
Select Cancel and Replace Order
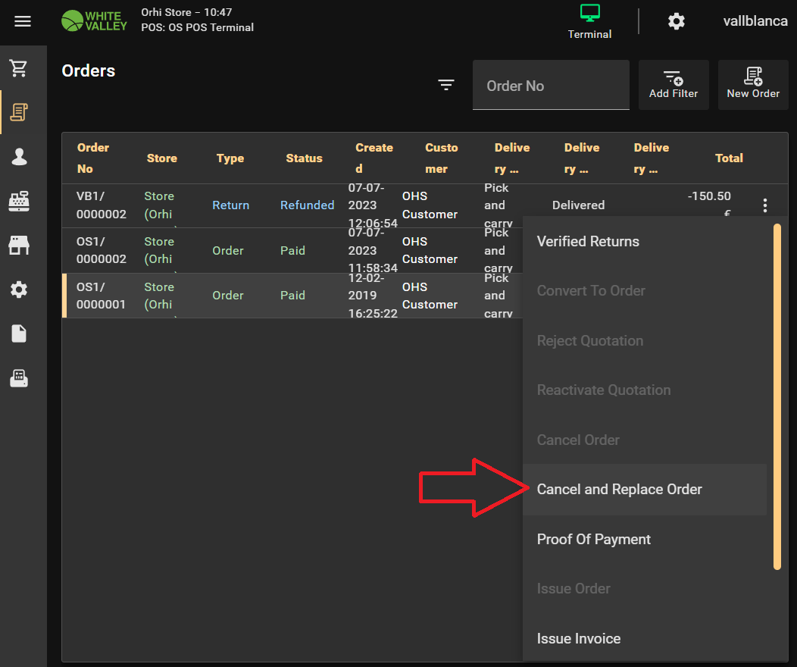619,490
